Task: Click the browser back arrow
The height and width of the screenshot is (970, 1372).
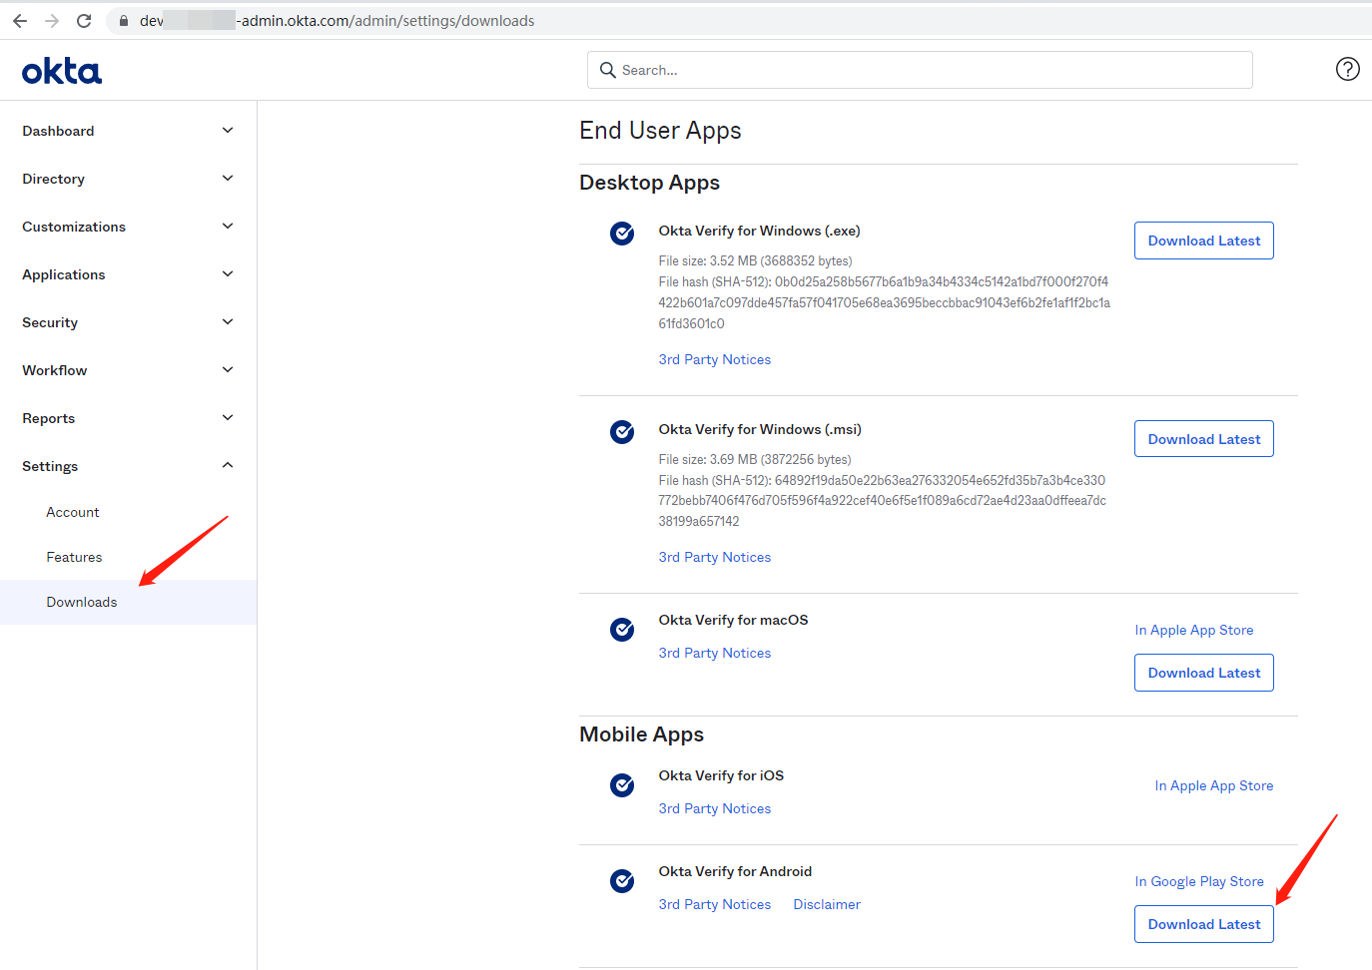Action: (x=20, y=20)
